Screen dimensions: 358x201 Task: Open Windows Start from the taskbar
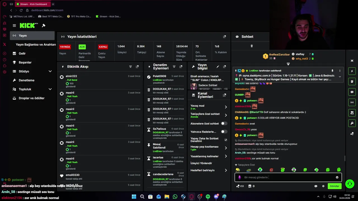pyautogui.click(x=134, y=197)
